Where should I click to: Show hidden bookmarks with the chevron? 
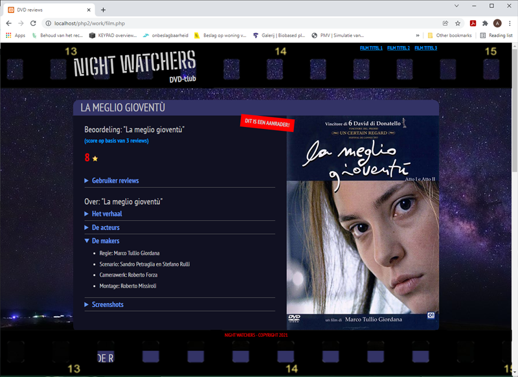tap(418, 36)
